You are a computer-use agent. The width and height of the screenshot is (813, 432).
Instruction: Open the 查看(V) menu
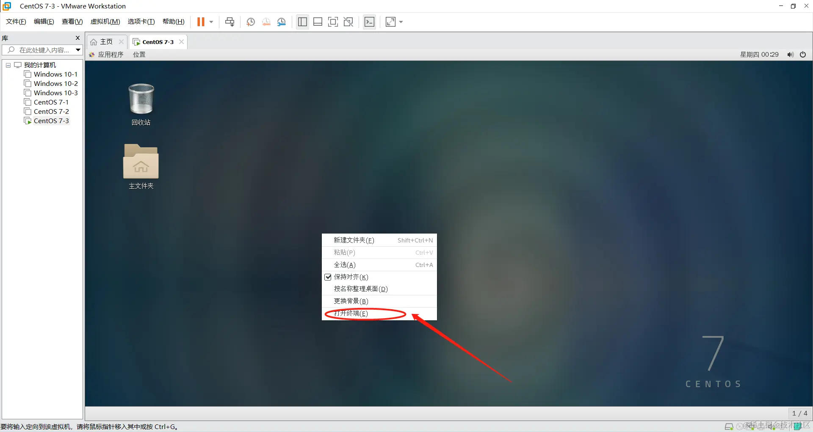(72, 22)
